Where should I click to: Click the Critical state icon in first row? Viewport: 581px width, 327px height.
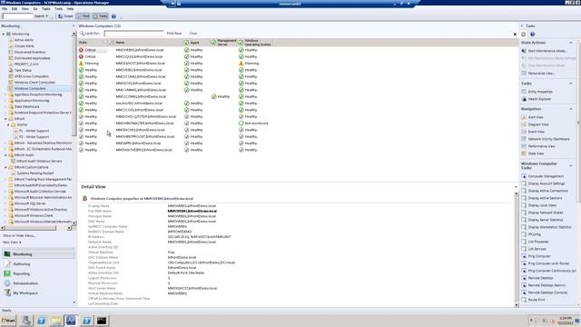point(81,50)
